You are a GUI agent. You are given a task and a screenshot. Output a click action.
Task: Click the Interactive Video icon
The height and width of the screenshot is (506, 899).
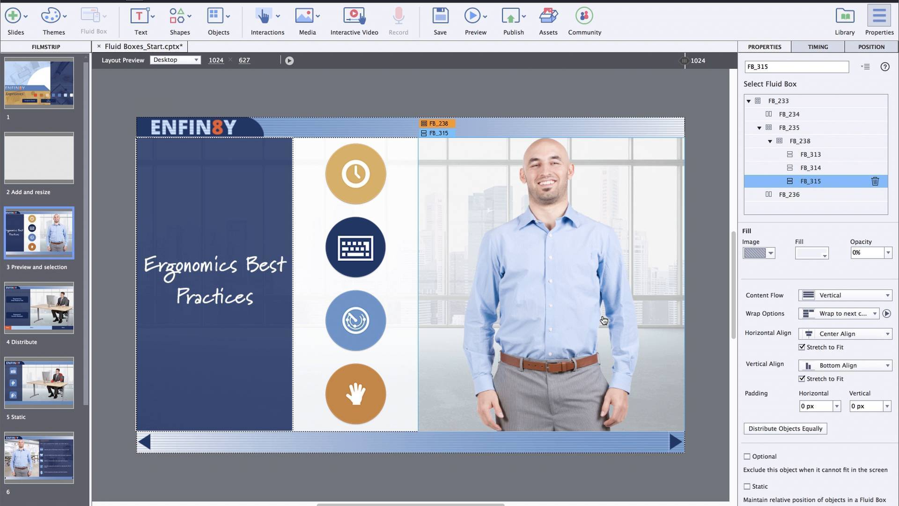point(354,15)
